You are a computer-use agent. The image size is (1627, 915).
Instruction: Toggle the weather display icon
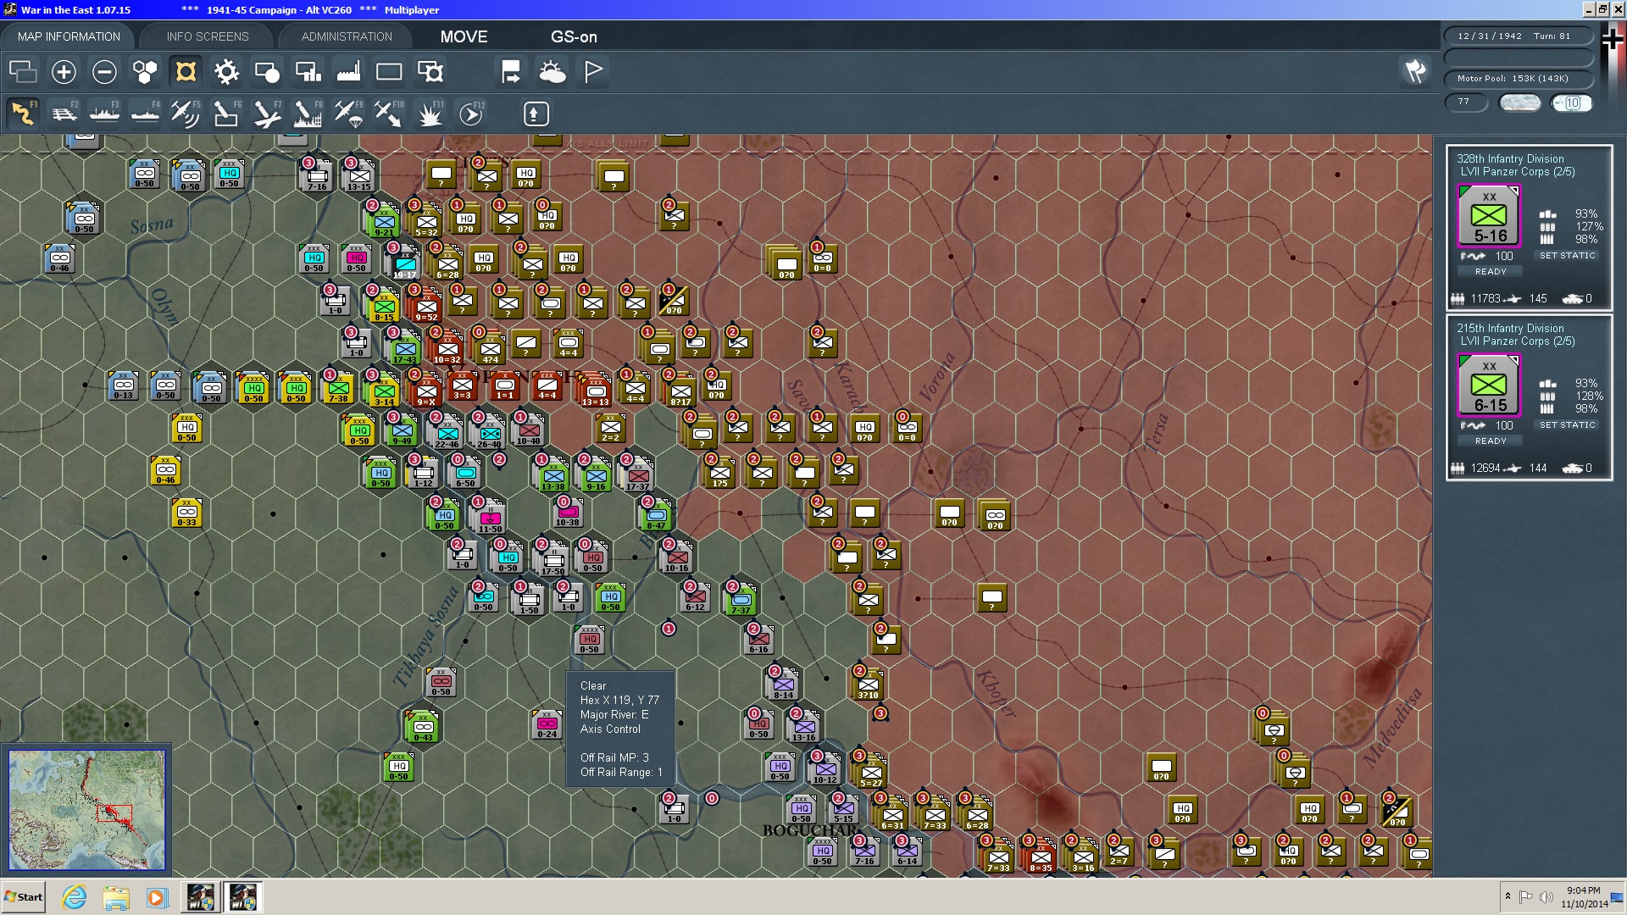[x=553, y=72]
